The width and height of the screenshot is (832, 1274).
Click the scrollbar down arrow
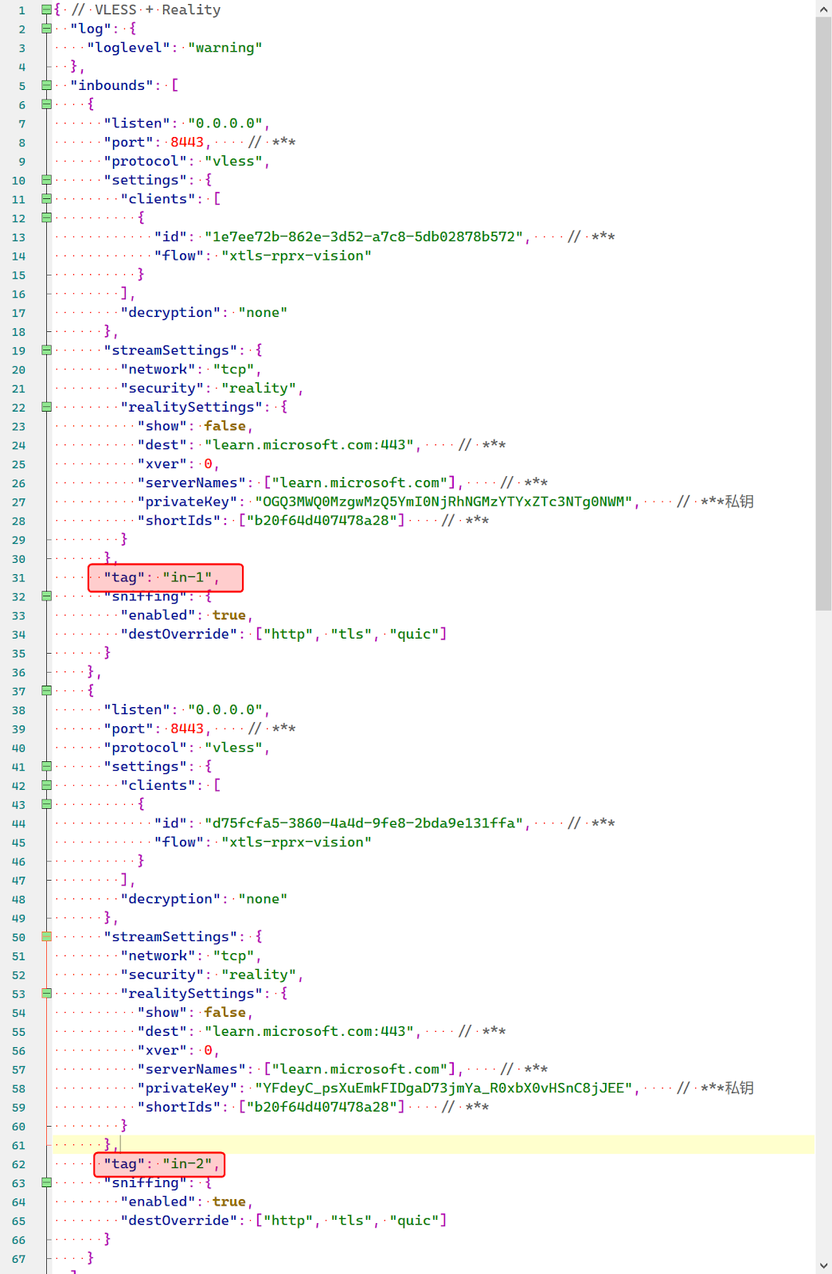[823, 1265]
